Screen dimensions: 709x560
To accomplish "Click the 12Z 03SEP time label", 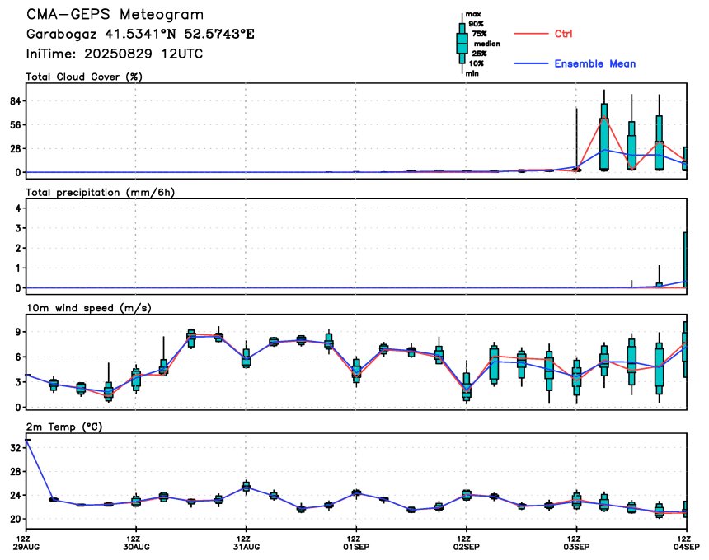I will pos(576,543).
